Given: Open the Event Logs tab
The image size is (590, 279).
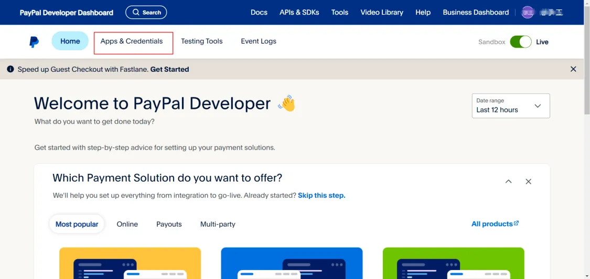Looking at the screenshot, I should tap(259, 41).
